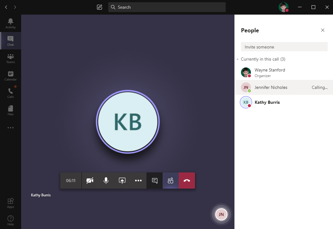Viewport: 333px width, 229px height.
Task: Switch to the Teams tab
Action: 11,58
